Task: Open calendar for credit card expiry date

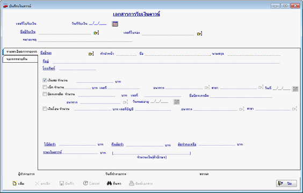Action: click(x=176, y=102)
